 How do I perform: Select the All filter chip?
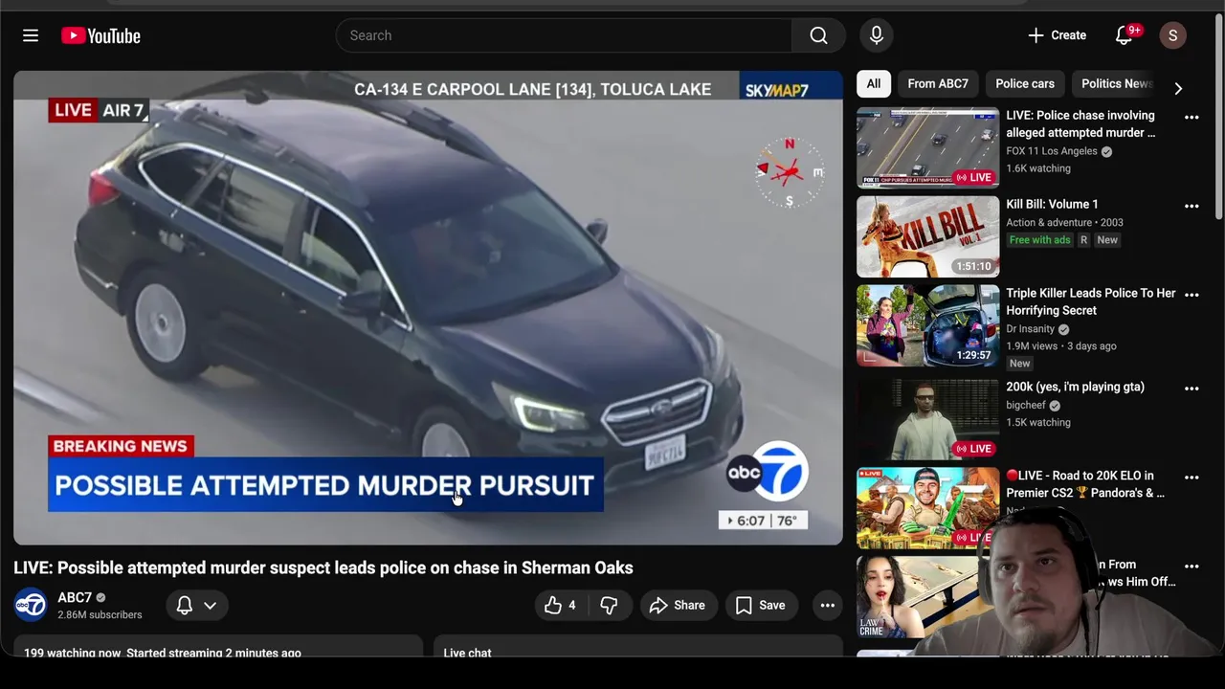click(874, 84)
